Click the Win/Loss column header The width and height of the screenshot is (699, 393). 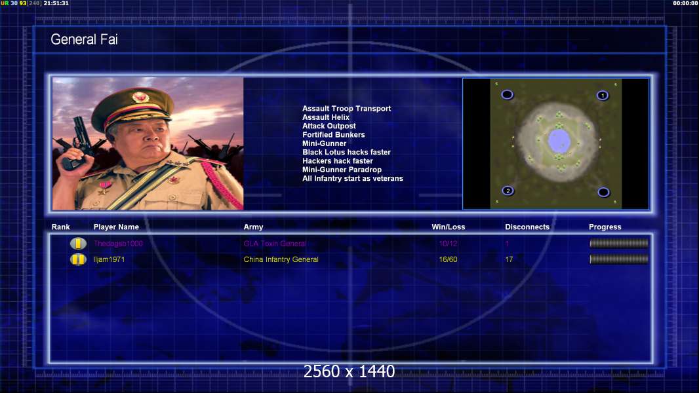click(x=449, y=227)
